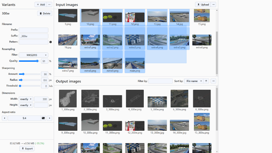The width and height of the screenshot is (272, 153).
Task: Select next aspect ratio with right arrow
Action: (x=49, y=118)
